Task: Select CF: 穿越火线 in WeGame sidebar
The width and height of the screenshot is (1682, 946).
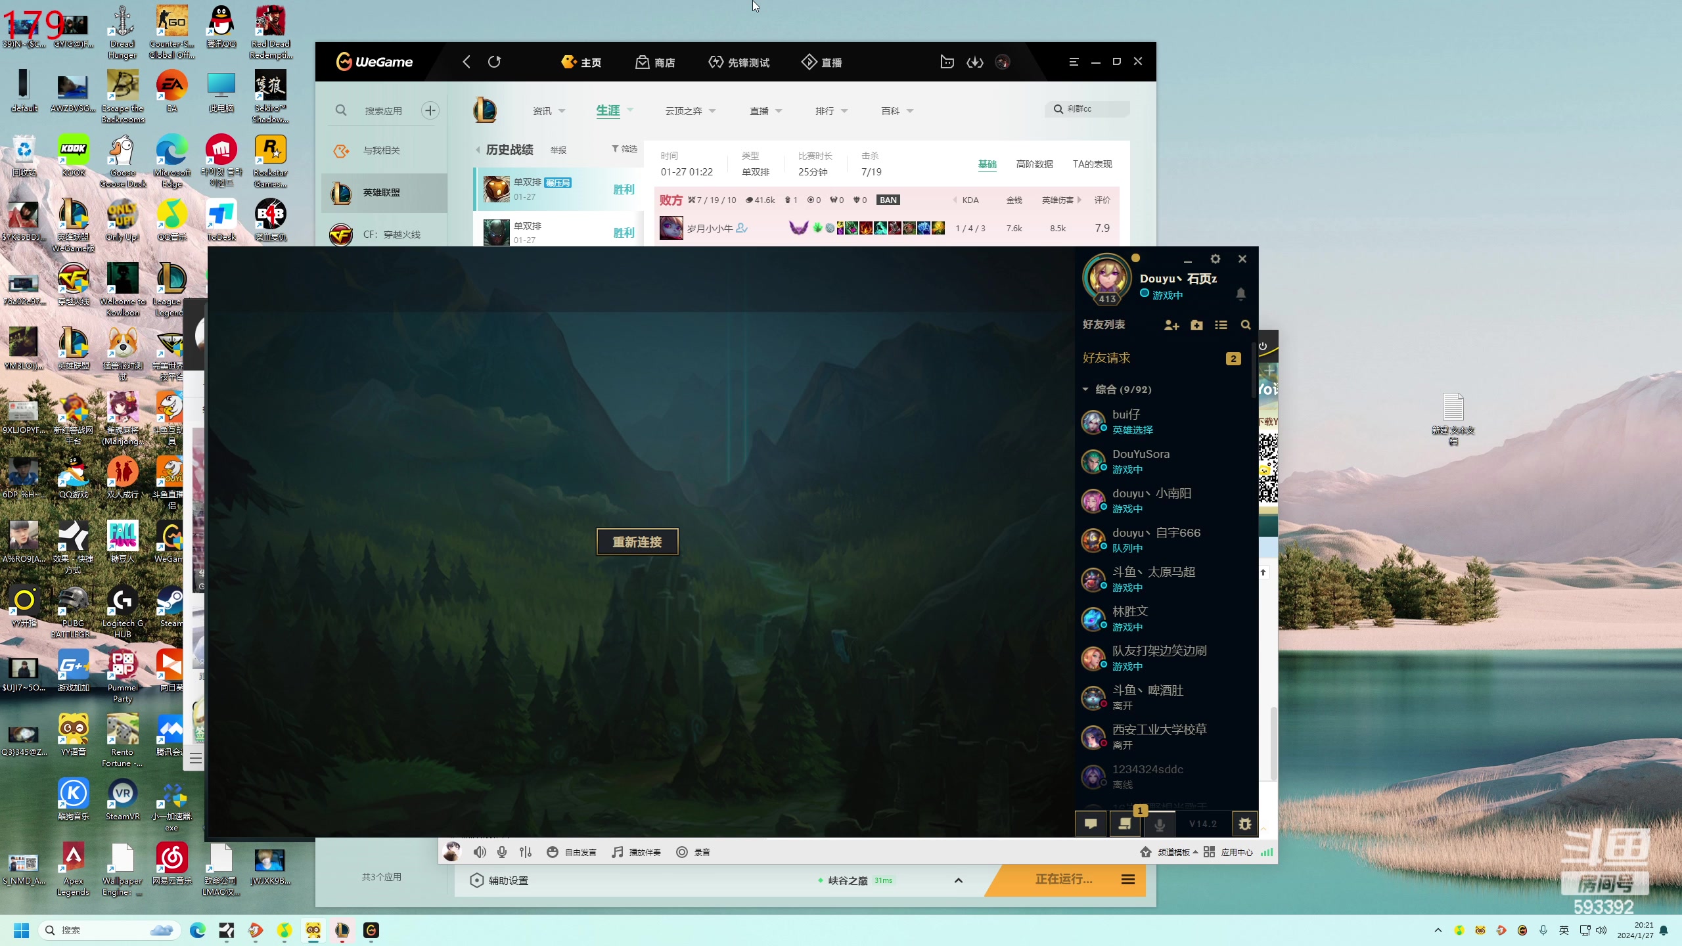Action: tap(384, 235)
